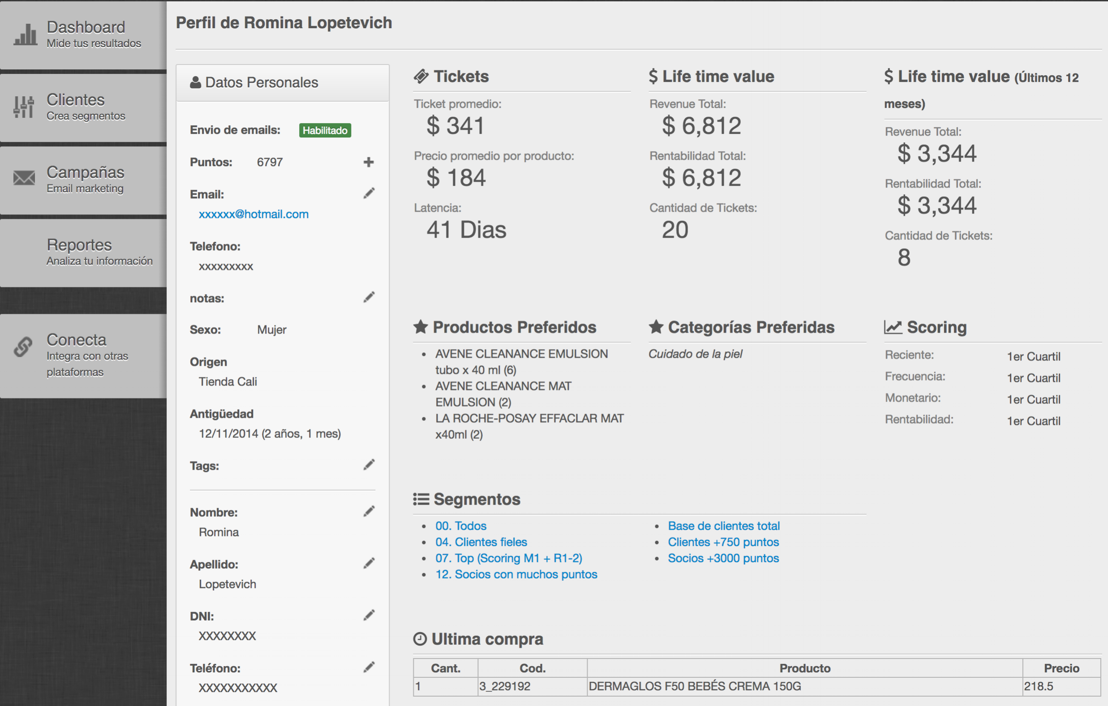Click the points value 6797
Screen dimensions: 1108x706
point(270,162)
